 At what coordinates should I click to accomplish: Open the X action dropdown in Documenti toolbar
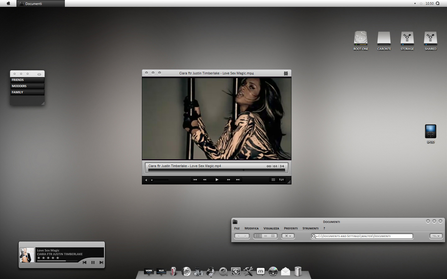(288, 236)
